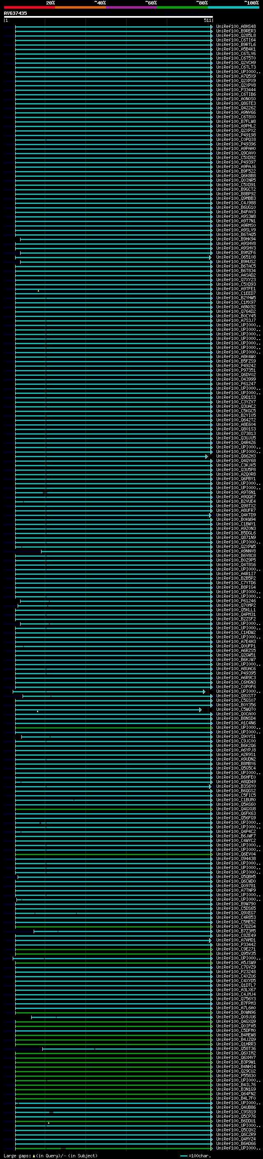This screenshot has height=1159, width=263.
Task: Click the orange ~40% identity legend bar
Action: pyautogui.click(x=81, y=7)
